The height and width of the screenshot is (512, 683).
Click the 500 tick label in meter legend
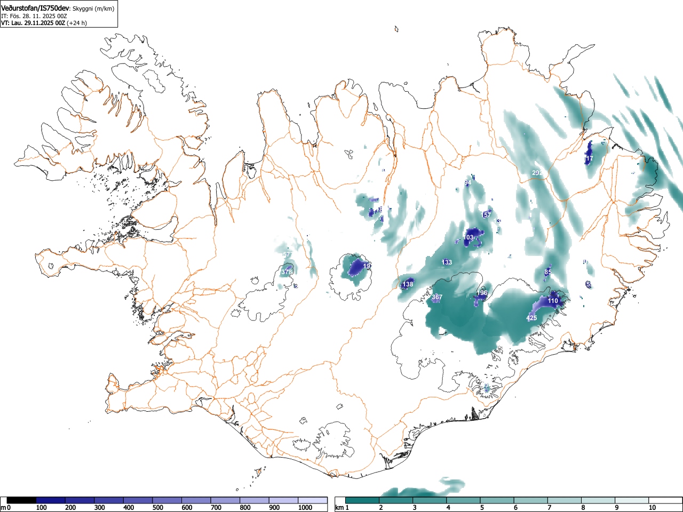157,508
